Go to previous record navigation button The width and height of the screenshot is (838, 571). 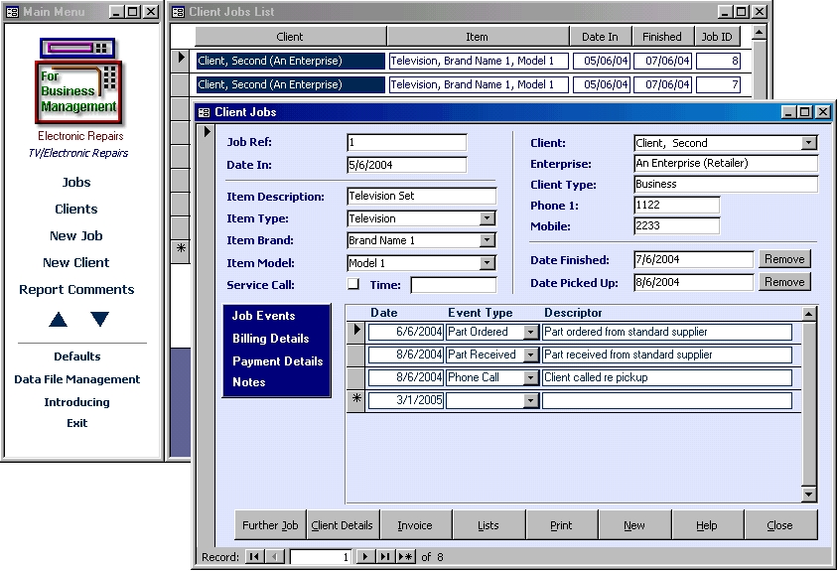(275, 557)
